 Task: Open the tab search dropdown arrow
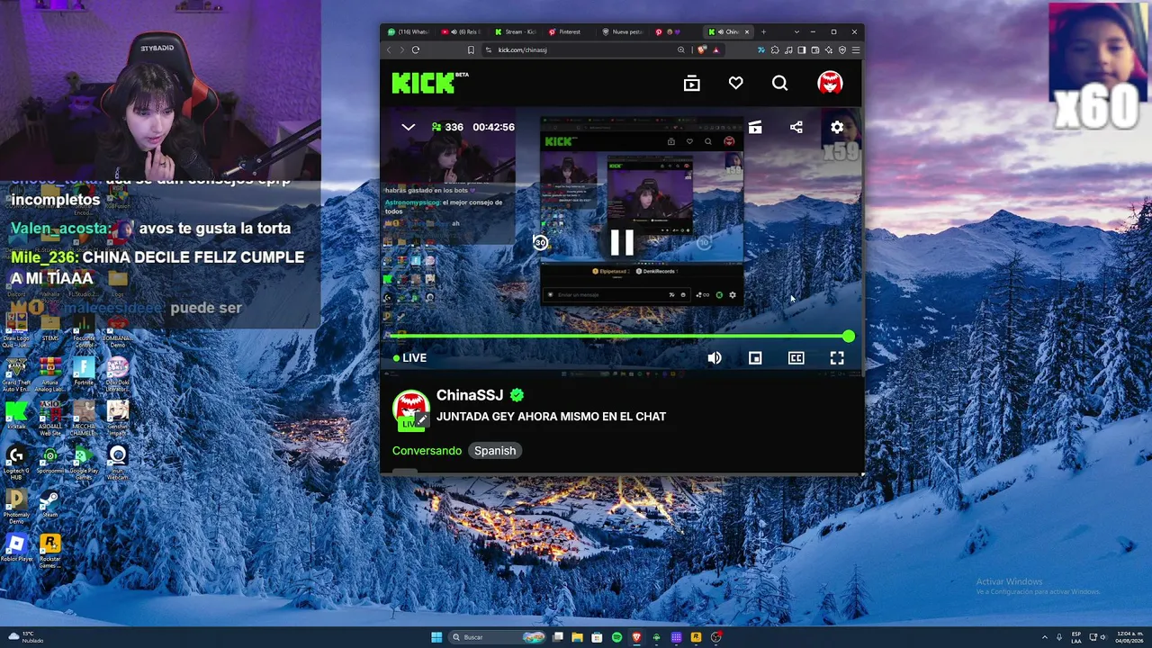coord(796,32)
